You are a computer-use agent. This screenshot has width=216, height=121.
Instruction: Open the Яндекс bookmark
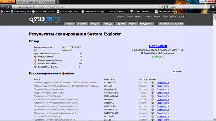[x=5, y=12]
